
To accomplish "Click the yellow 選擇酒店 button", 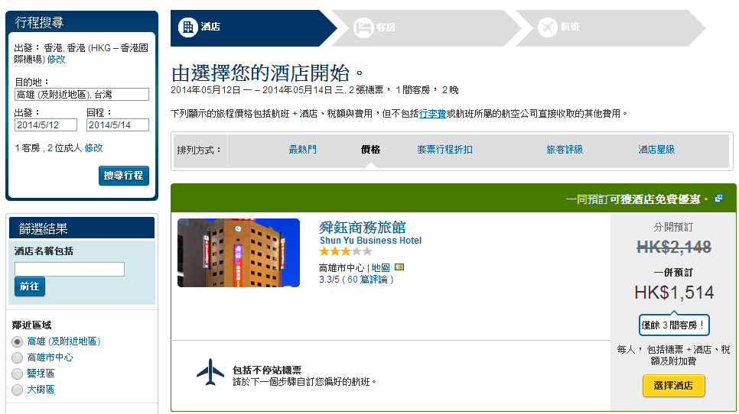I will pyautogui.click(x=673, y=386).
